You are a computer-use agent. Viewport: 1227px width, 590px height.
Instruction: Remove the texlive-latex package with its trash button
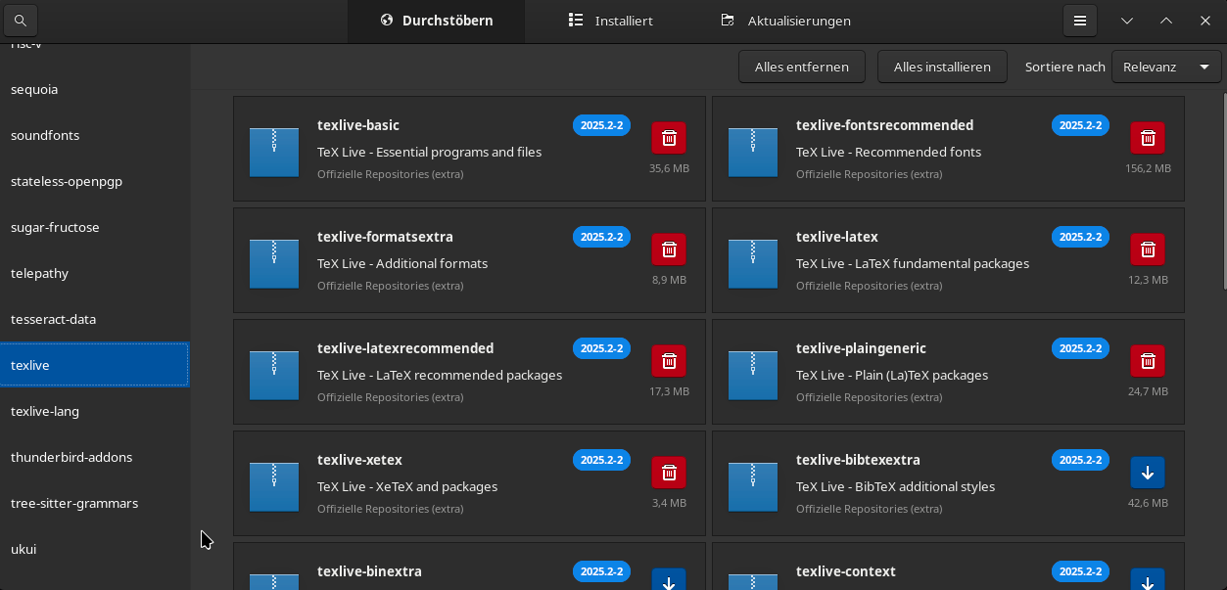(1148, 250)
